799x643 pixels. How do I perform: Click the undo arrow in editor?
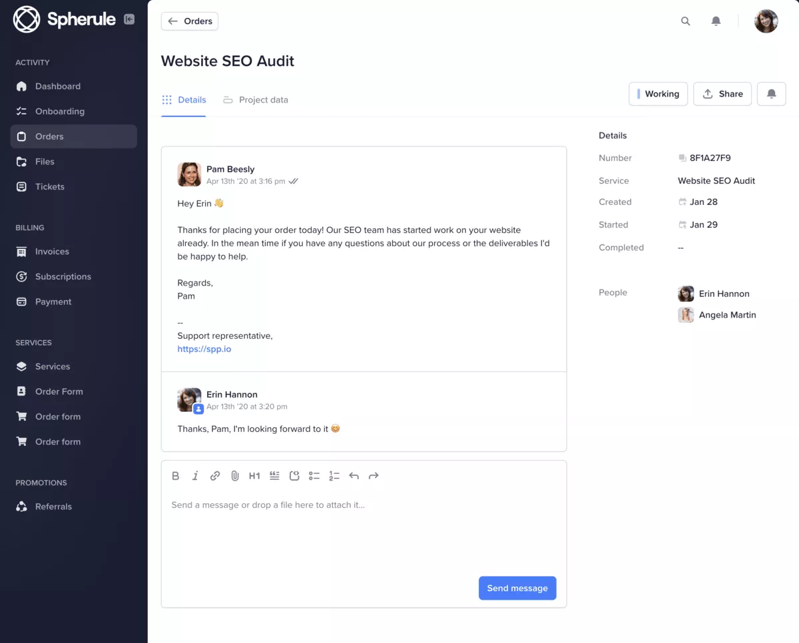(354, 476)
